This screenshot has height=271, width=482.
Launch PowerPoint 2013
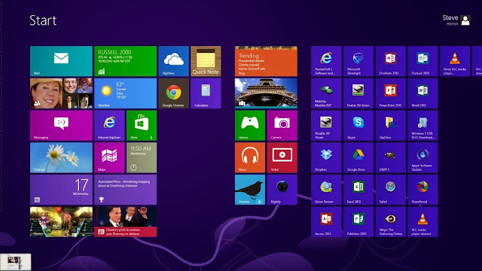click(390, 93)
